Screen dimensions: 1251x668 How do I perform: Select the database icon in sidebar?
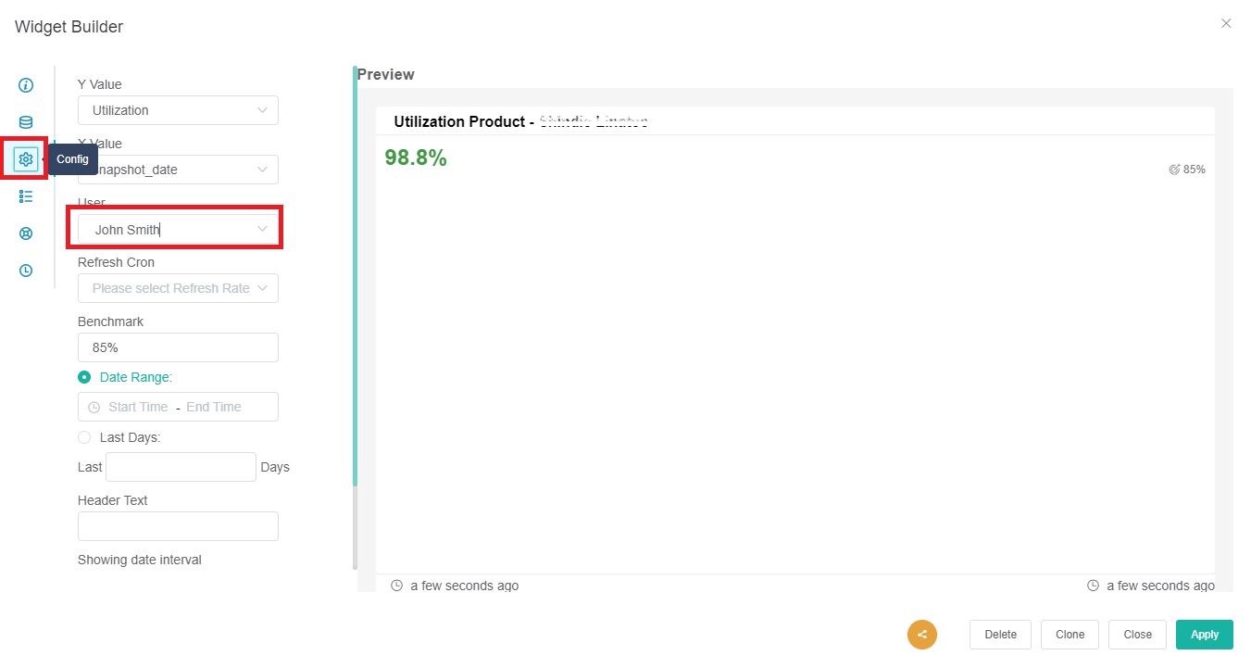(26, 122)
